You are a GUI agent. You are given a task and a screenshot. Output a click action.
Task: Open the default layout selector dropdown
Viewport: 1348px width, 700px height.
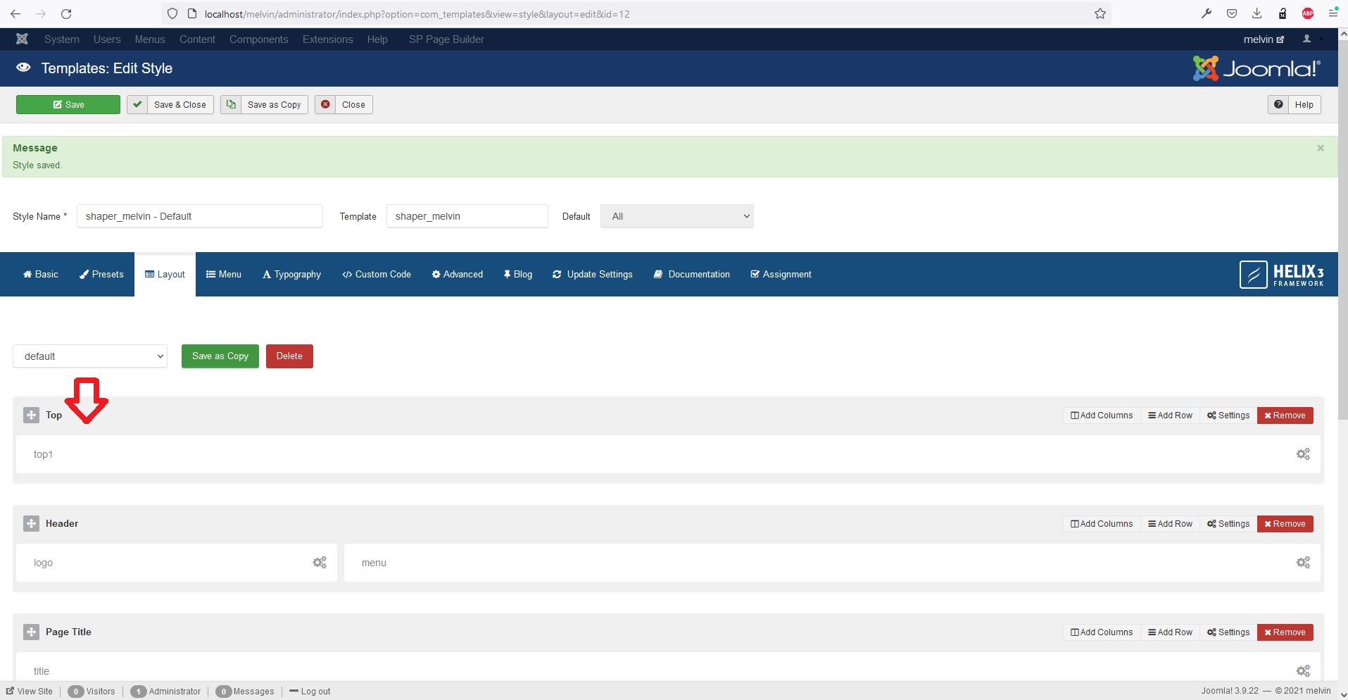tap(90, 356)
